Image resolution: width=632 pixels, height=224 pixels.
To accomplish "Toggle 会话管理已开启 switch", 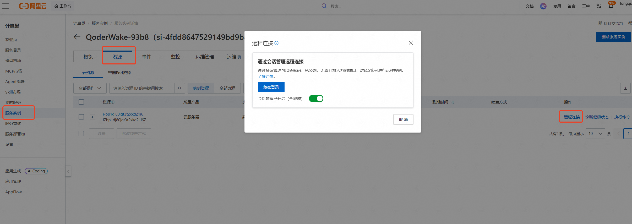I will [316, 99].
